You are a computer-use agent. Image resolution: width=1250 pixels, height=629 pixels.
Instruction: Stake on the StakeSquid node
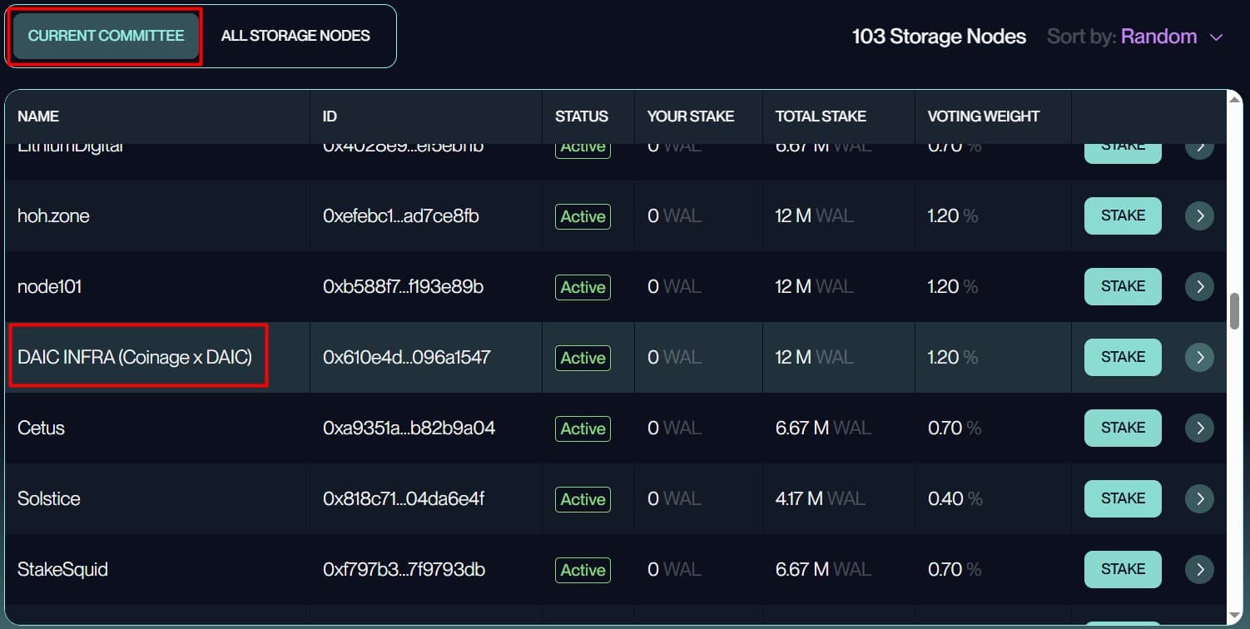pos(1122,569)
